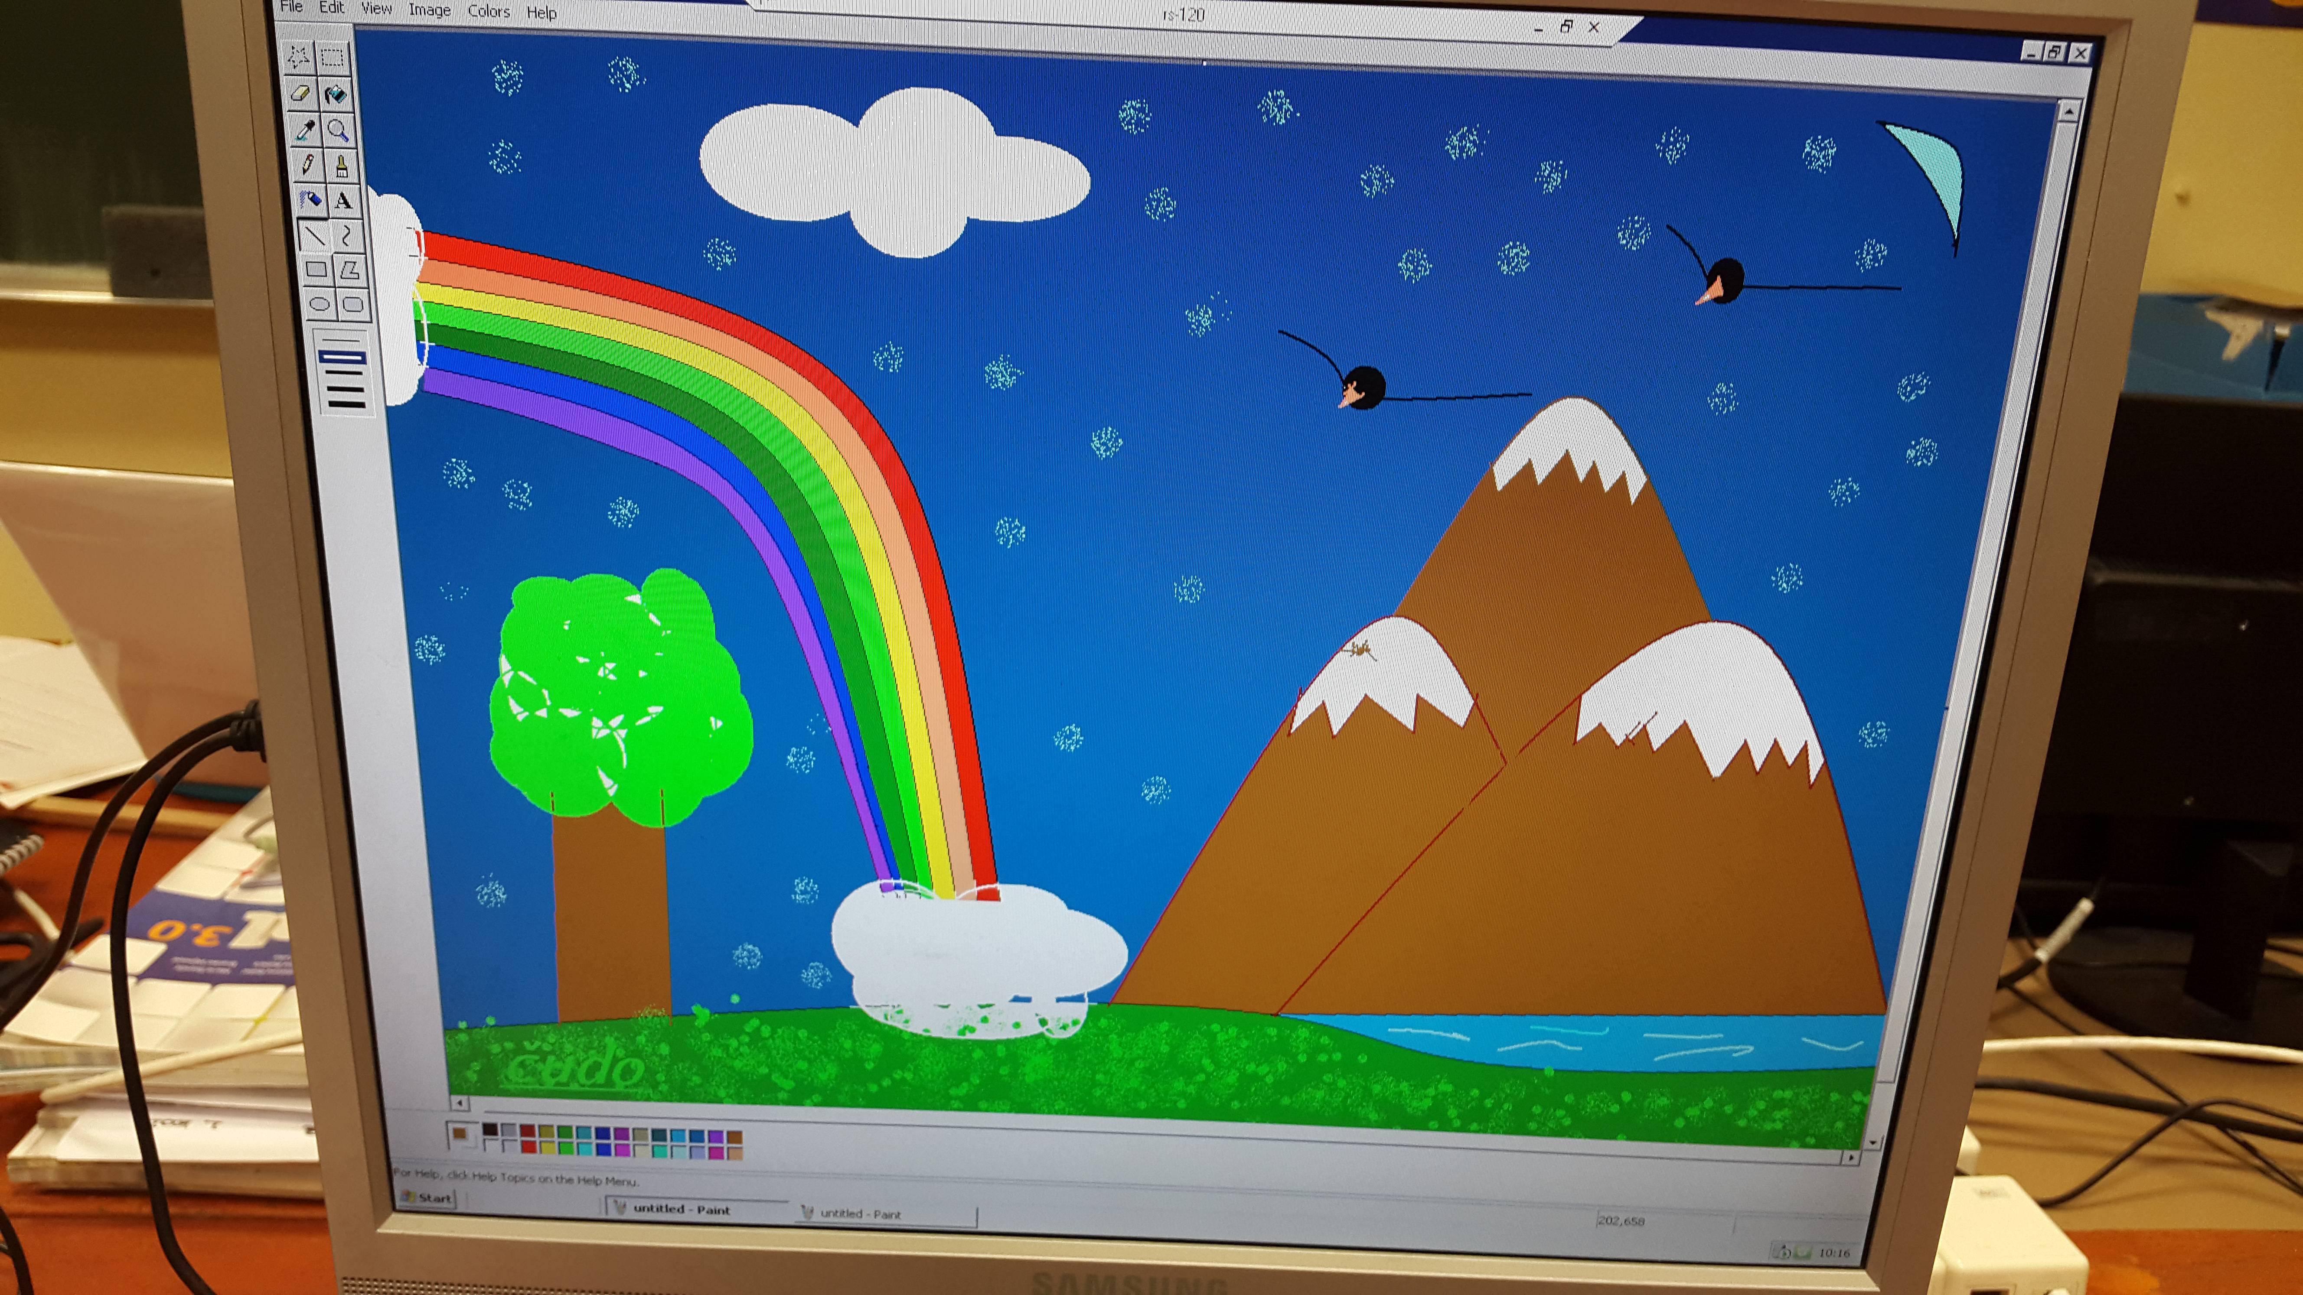
Task: Open the File menu
Action: click(x=291, y=6)
